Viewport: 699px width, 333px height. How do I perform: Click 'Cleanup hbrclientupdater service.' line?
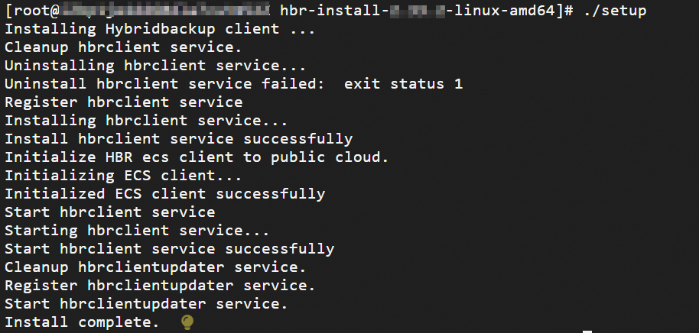click(155, 267)
